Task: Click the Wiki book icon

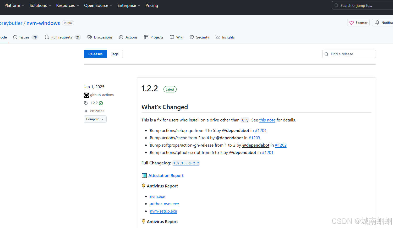Action: click(x=172, y=37)
